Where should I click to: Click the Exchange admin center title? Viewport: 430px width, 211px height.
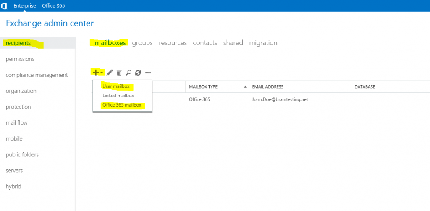pos(50,23)
